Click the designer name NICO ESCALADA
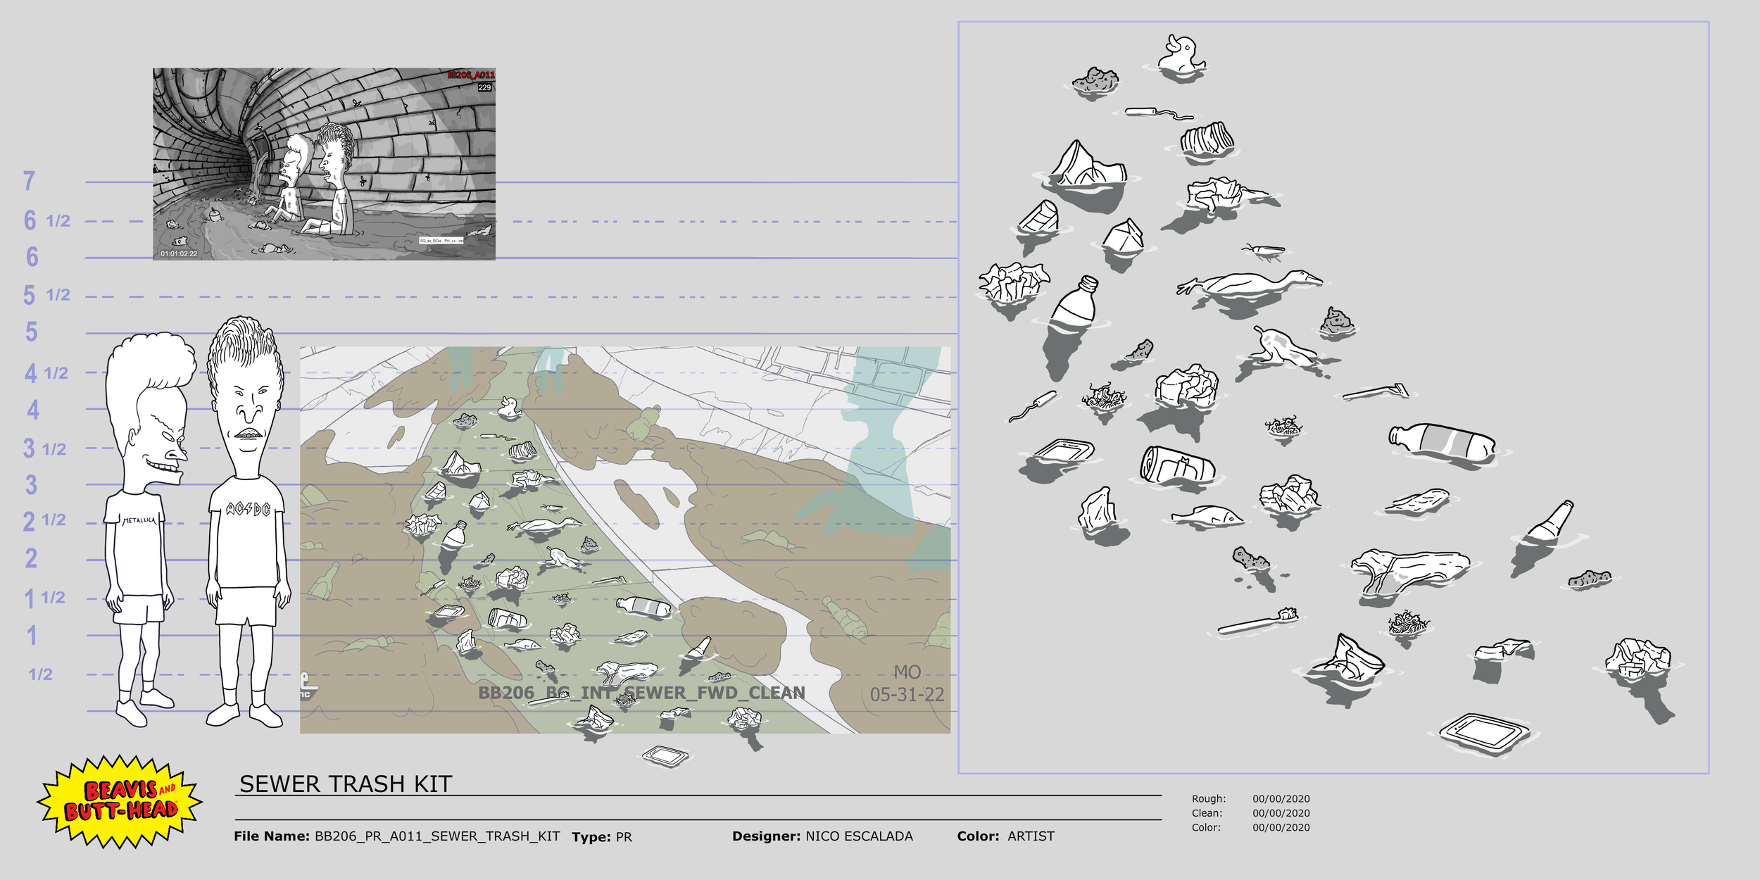This screenshot has width=1760, height=880. [859, 836]
